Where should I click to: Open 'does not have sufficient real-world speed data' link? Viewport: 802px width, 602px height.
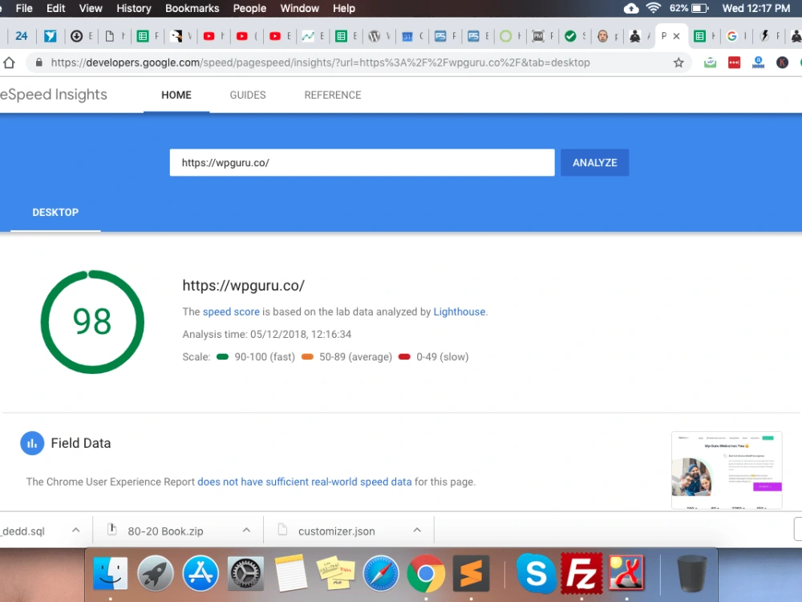click(x=304, y=482)
